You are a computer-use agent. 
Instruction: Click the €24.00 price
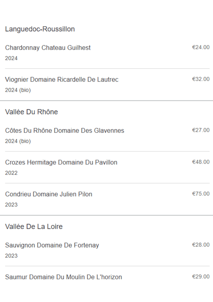coord(201,47)
